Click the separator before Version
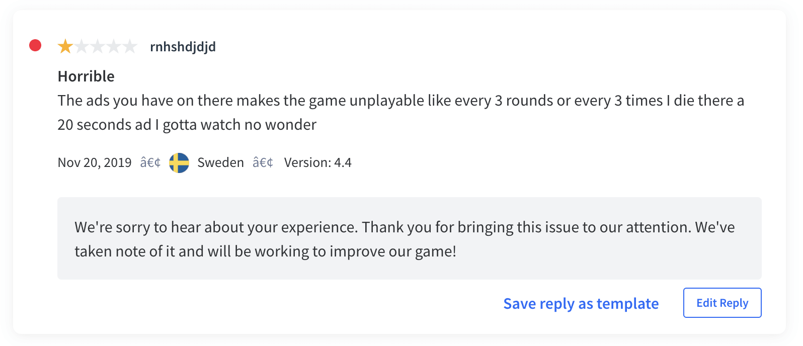This screenshot has width=803, height=346. 263,162
